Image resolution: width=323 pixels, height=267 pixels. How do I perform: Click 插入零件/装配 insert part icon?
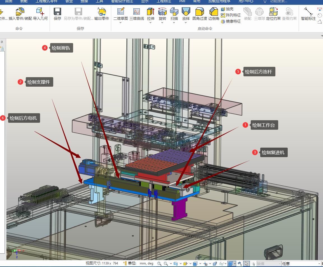(20, 12)
